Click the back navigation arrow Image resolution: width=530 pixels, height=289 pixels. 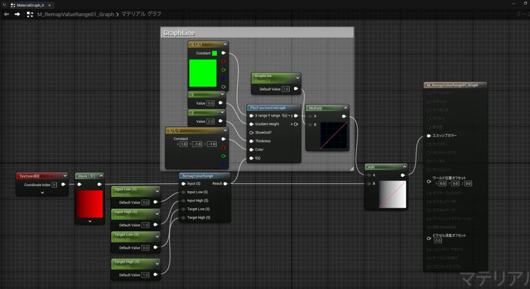point(6,14)
